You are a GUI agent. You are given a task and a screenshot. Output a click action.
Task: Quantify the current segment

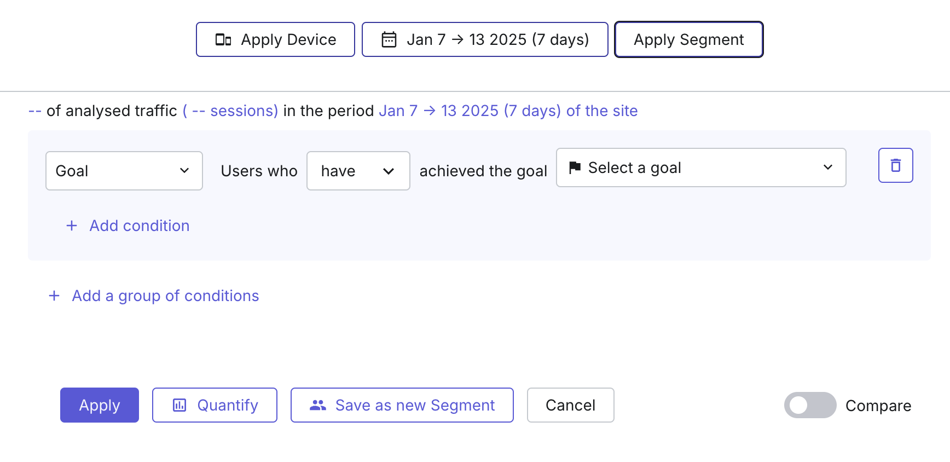[215, 405]
